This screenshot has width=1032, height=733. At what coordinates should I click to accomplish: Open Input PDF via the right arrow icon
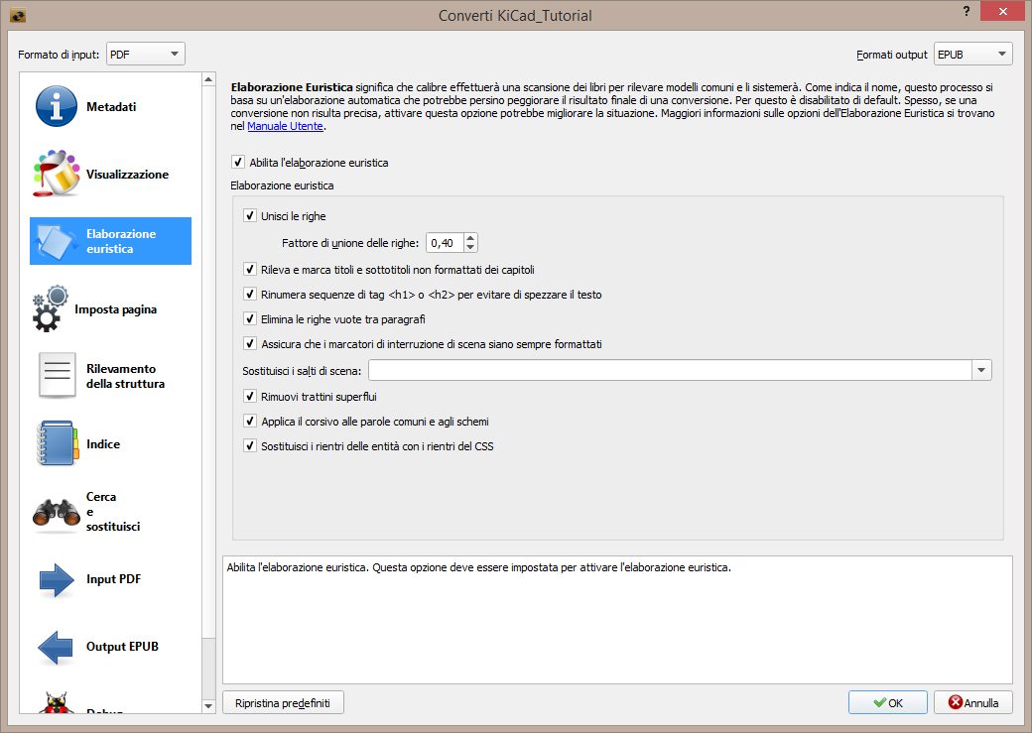pyautogui.click(x=57, y=579)
